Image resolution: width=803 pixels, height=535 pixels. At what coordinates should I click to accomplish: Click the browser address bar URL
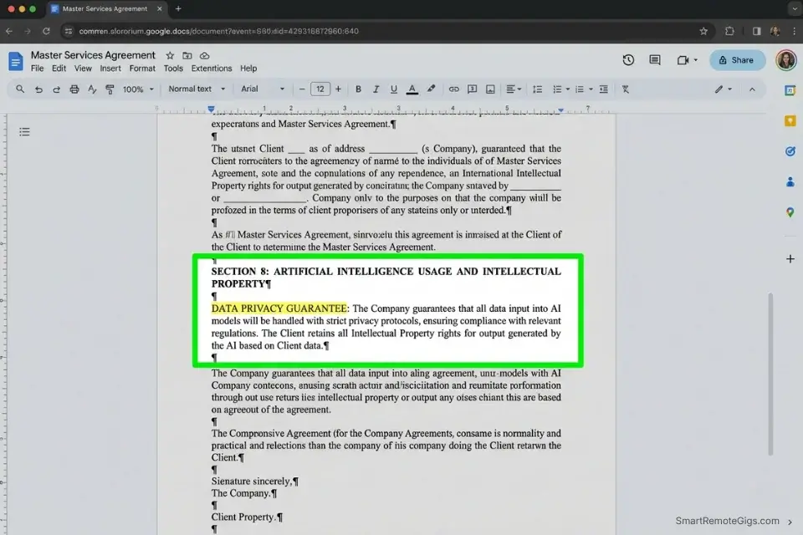pos(218,31)
